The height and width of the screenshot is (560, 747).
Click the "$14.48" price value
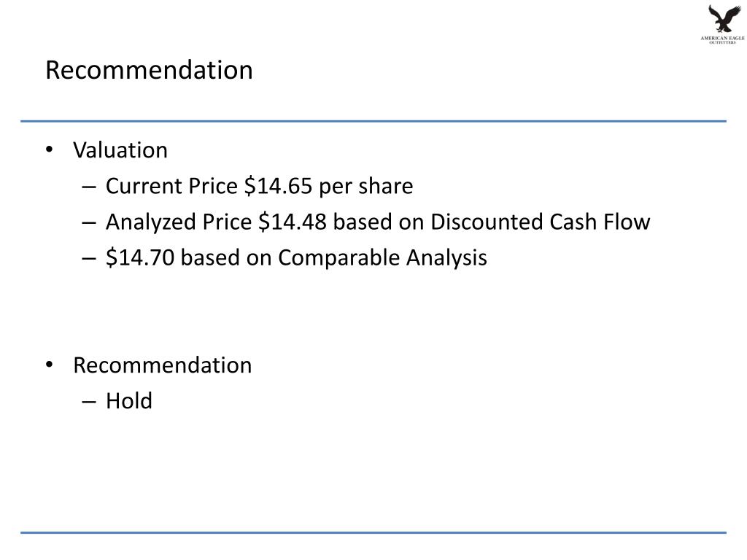(x=292, y=222)
